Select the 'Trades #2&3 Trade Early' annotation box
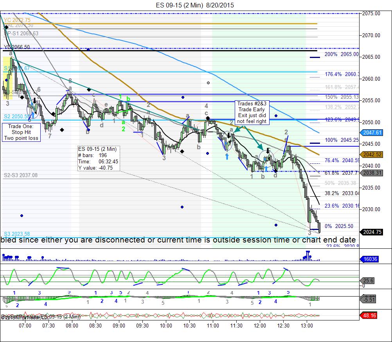Screen dimensions: 392x342 coord(252,112)
